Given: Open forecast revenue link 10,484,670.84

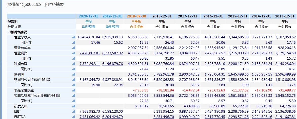Looking at the screenshot, I should point(89,37).
